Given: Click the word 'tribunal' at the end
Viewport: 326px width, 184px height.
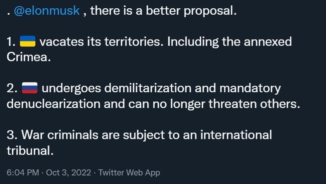Looking at the screenshot, I should (29, 150).
